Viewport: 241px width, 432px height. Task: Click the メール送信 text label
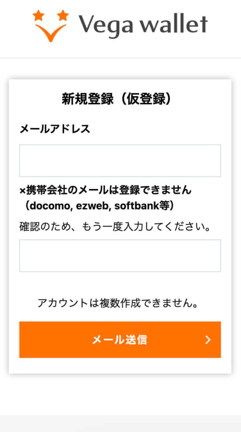click(x=119, y=340)
